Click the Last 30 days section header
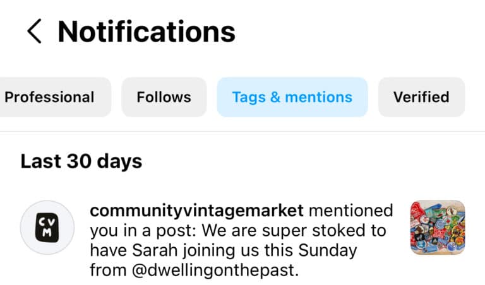 pos(81,161)
